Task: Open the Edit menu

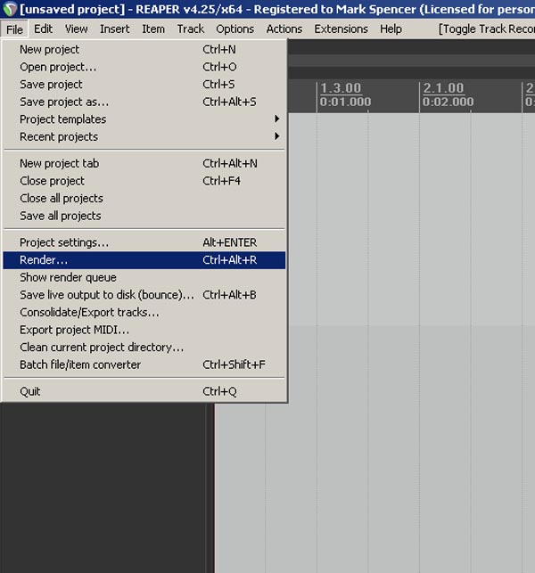Action: point(43,29)
